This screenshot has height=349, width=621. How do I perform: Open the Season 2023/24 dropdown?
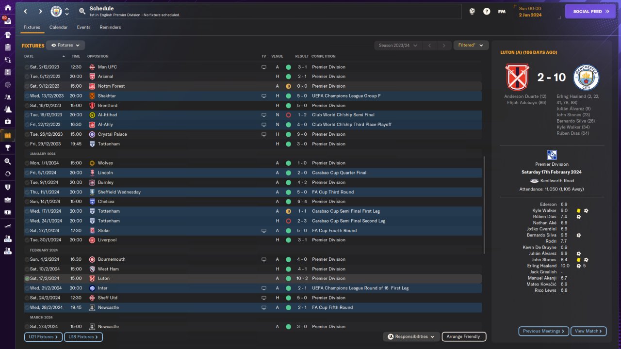click(397, 46)
